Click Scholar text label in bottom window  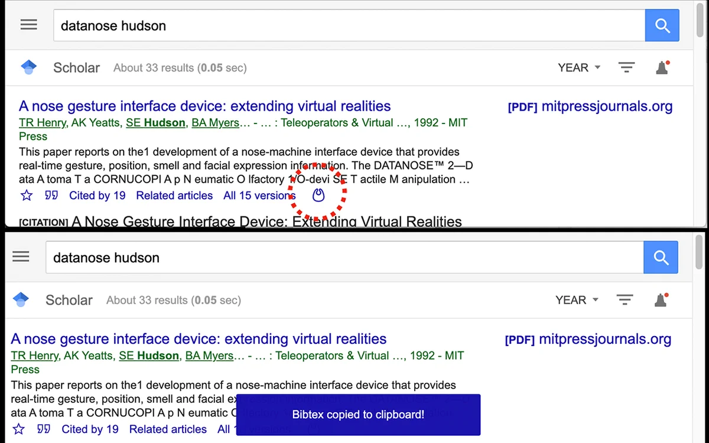click(x=69, y=300)
